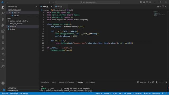Image resolution: width=169 pixels, height=95 pixels.
Task: Switch to the SORTIE panel tab
Action: pos(54,82)
